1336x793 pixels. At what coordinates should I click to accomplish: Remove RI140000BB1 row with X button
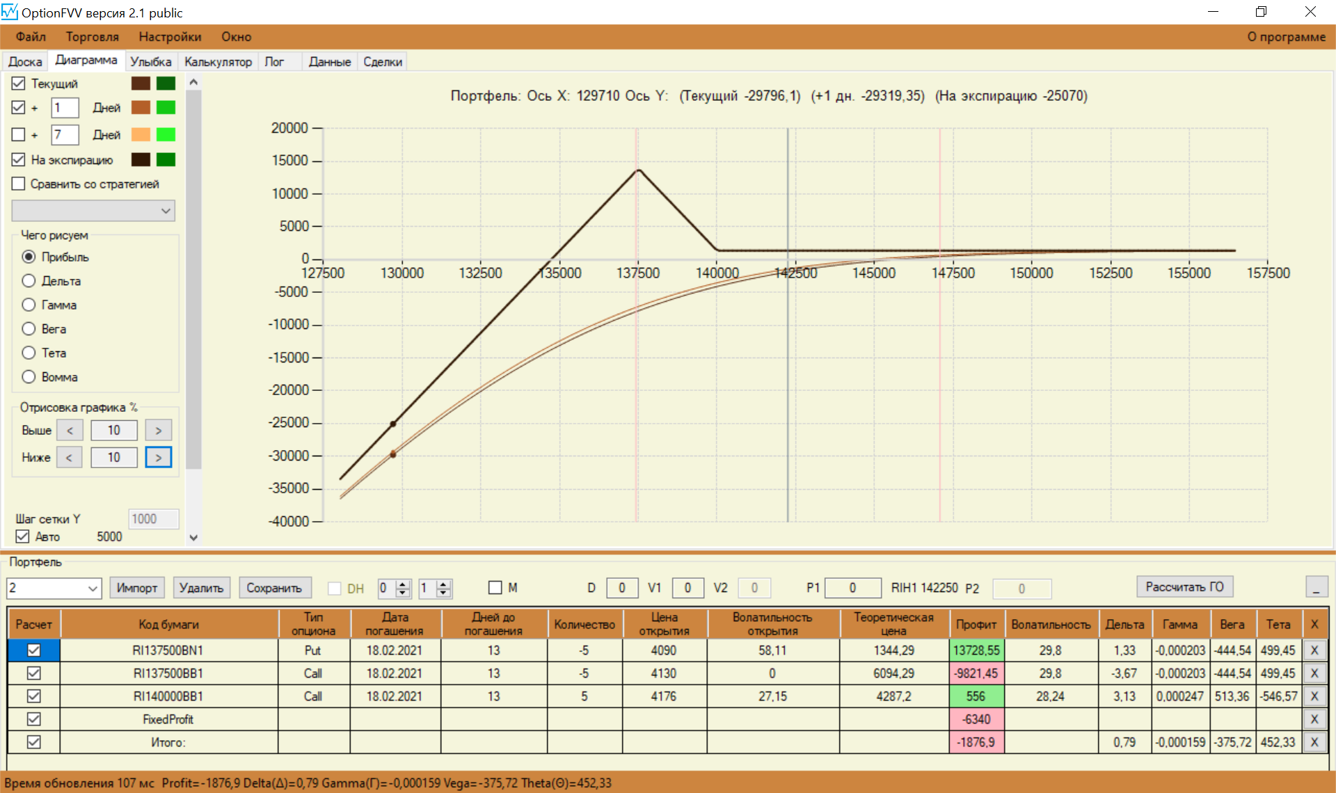pos(1314,696)
